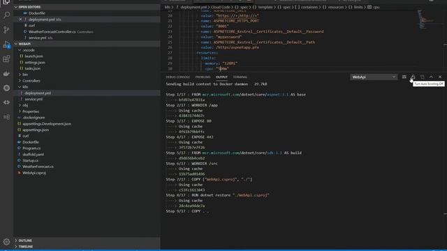Open the WebApi output channel dropdown

tap(374, 77)
